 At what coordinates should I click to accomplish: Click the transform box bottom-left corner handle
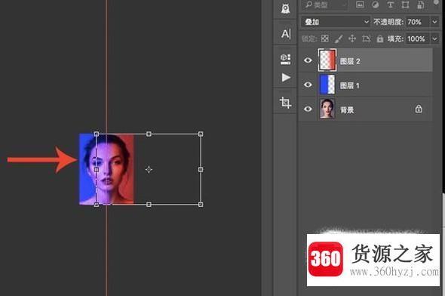(x=97, y=205)
